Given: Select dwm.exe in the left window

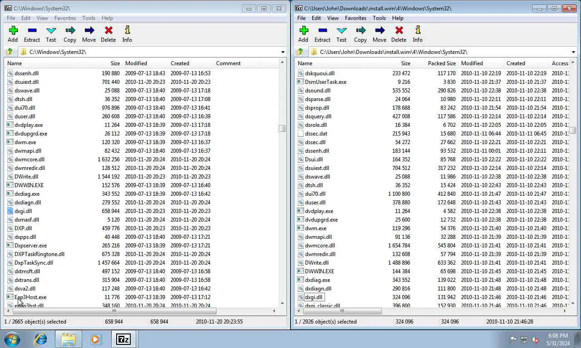Looking at the screenshot, I should (x=25, y=142).
